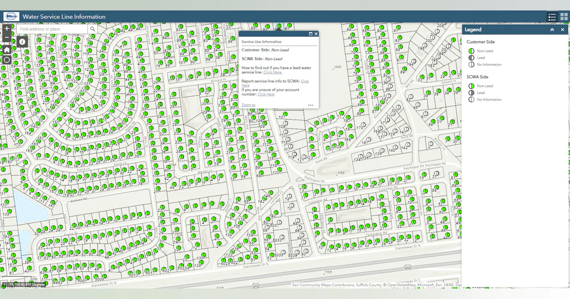Activate the My Location crosshair button

7,60
